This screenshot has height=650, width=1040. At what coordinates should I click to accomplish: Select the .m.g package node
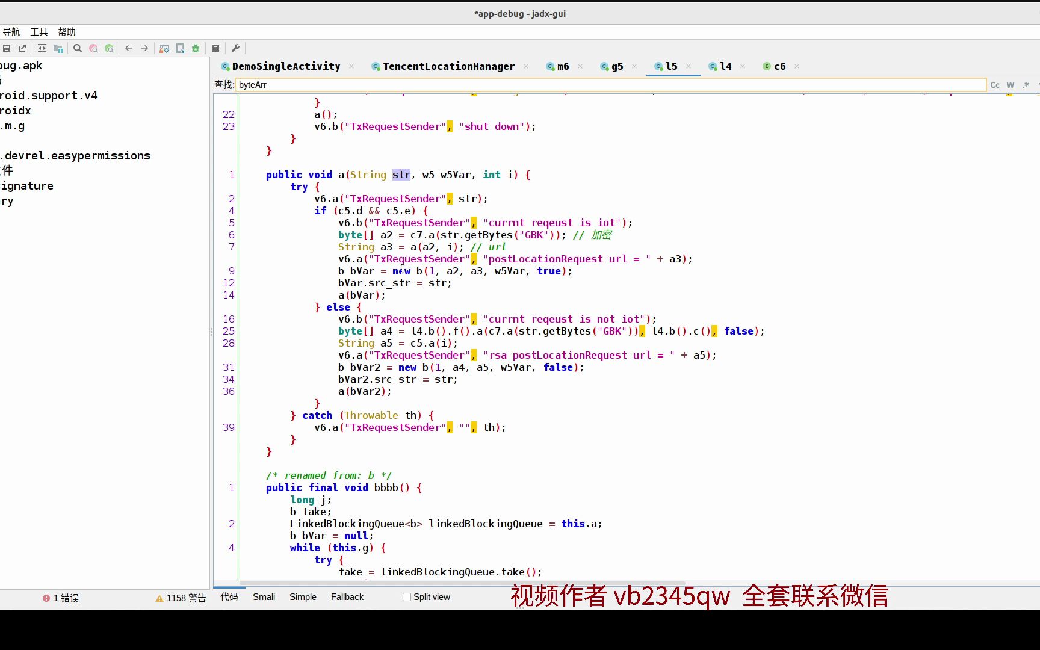(x=13, y=126)
